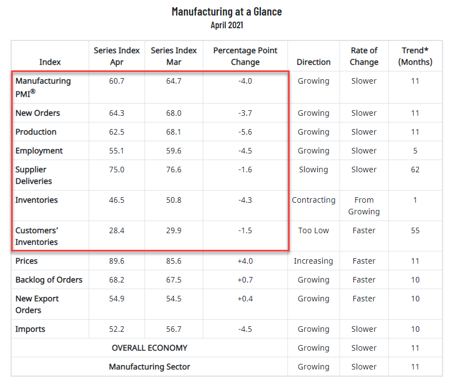Click the "Manufacturing at a Glance" title
468x380 pixels.
pos(227,12)
